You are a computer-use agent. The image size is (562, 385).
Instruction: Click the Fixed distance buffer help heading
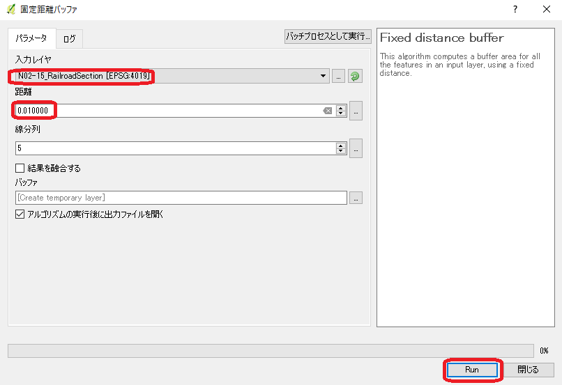441,38
